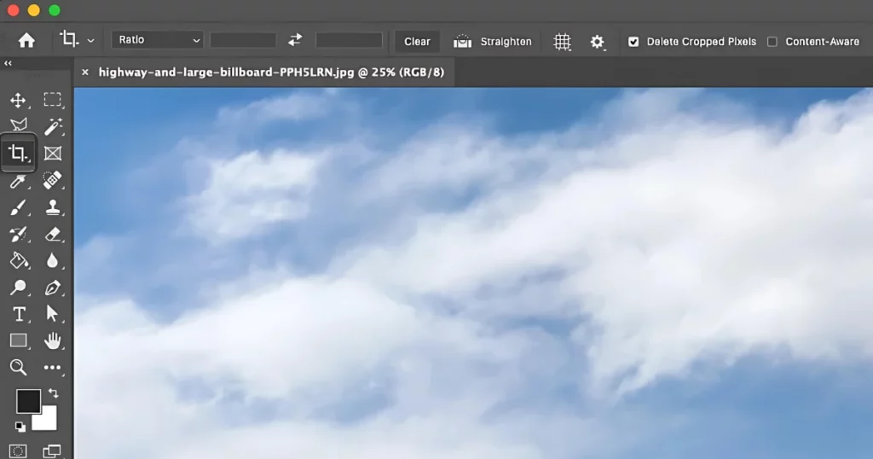
Task: Go to the Home screen
Action: tap(26, 41)
